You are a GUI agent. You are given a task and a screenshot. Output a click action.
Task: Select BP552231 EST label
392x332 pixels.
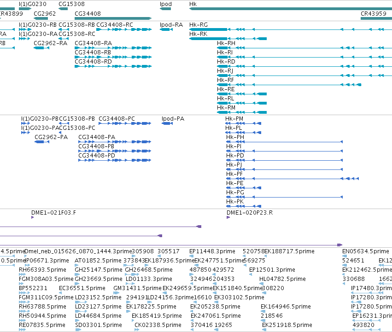click(x=33, y=288)
